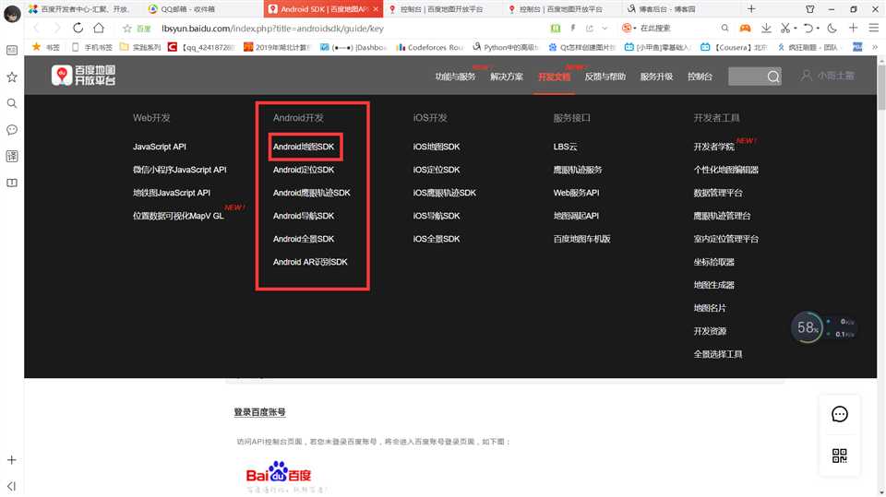
Task: Click the browser back arrow
Action: pos(37,28)
